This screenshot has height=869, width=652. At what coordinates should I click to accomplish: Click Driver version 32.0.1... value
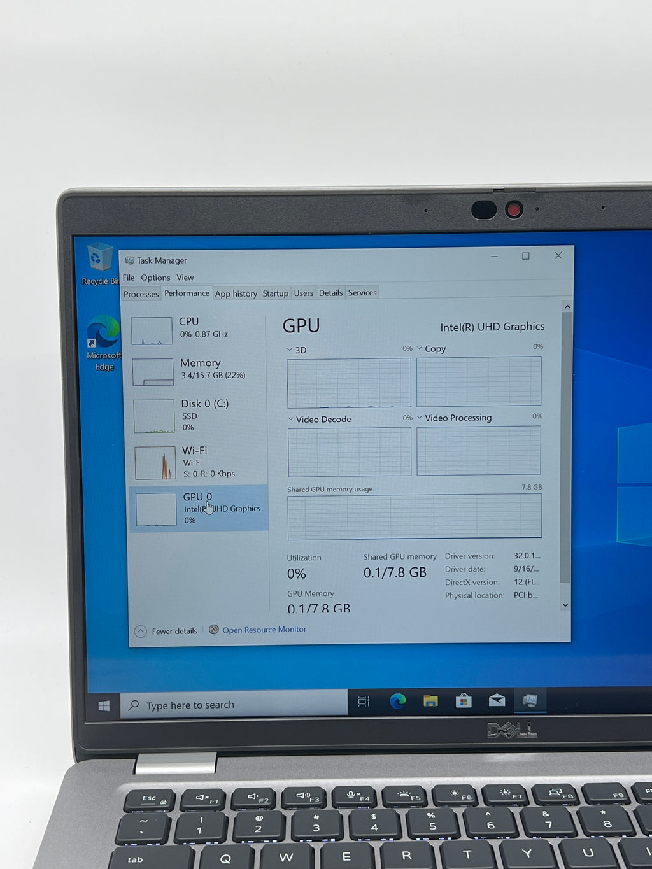(527, 556)
